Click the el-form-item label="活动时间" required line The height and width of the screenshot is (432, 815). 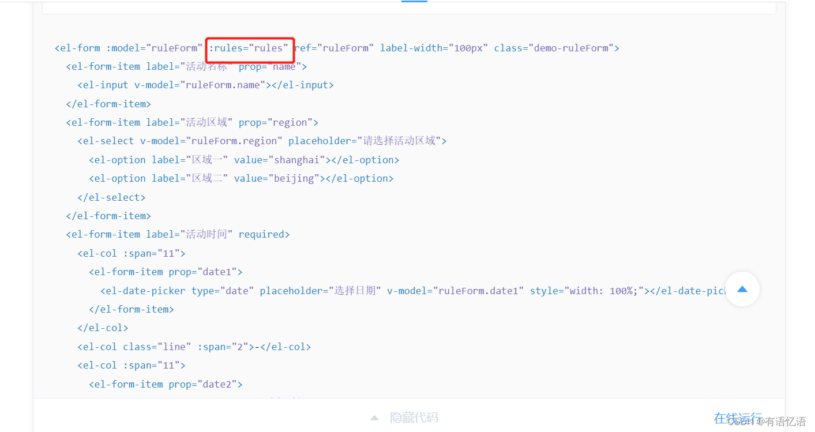[x=178, y=234]
